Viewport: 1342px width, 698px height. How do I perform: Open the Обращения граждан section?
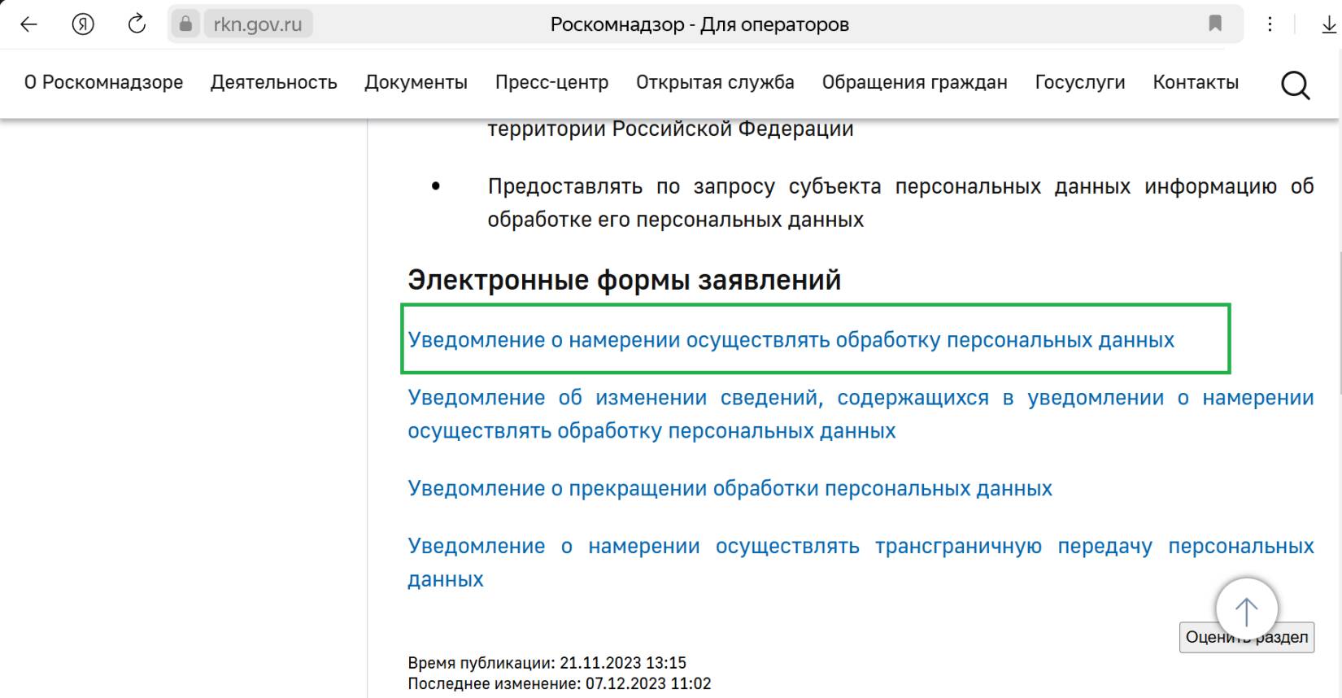[914, 82]
